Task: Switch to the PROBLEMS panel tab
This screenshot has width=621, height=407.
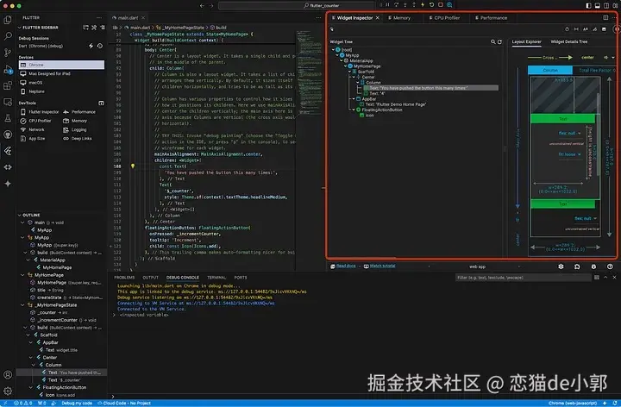Action: coord(124,278)
